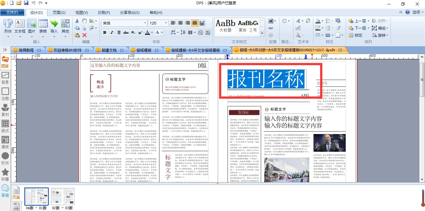Switch to the 视频教程 document tab
Image resolution: width=425 pixels, height=211 pixels.
coord(26,50)
